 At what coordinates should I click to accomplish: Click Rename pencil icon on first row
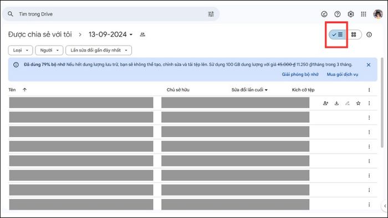point(348,103)
